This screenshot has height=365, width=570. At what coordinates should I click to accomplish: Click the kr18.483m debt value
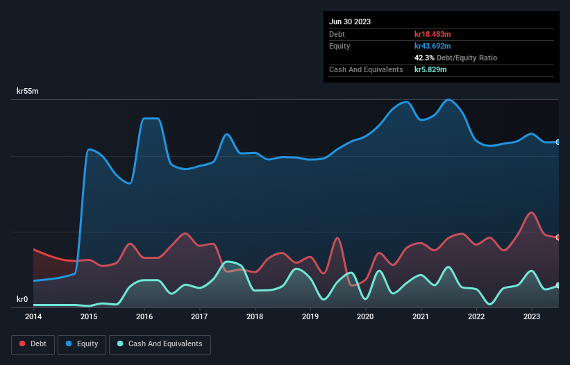(x=433, y=34)
